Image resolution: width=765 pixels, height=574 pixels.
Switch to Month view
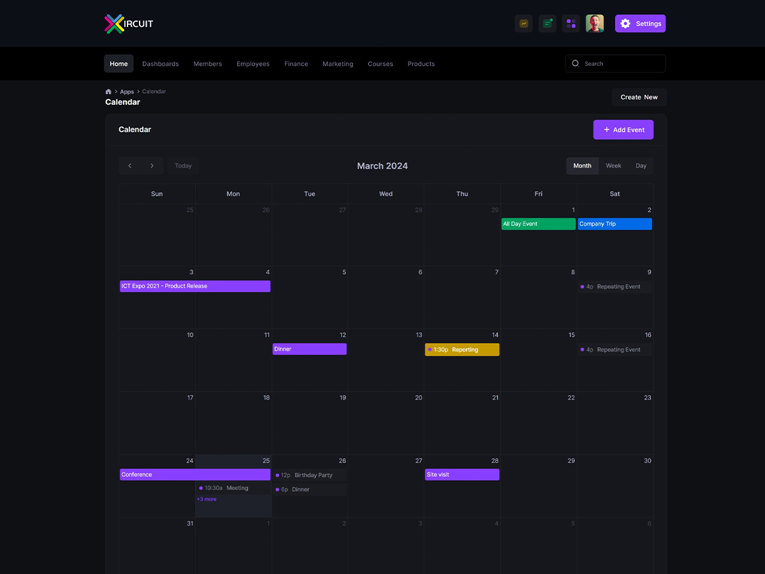click(582, 166)
